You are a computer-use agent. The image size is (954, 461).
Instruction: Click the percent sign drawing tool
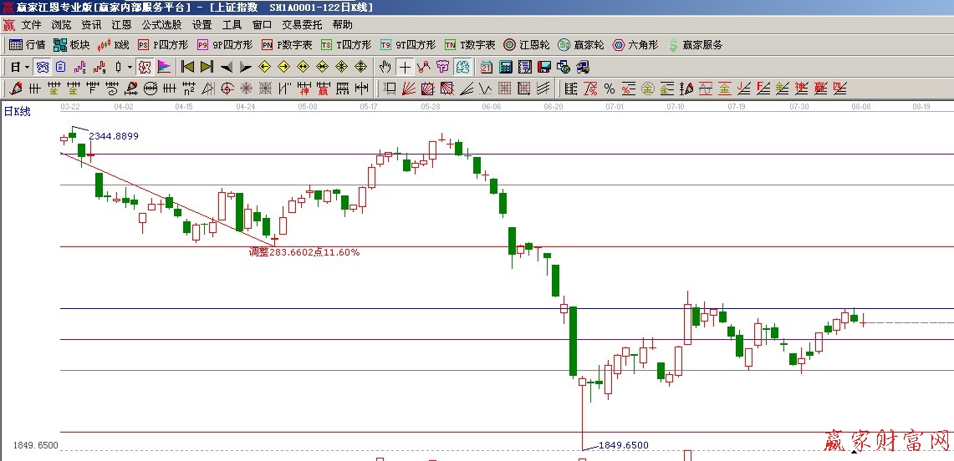[x=609, y=89]
